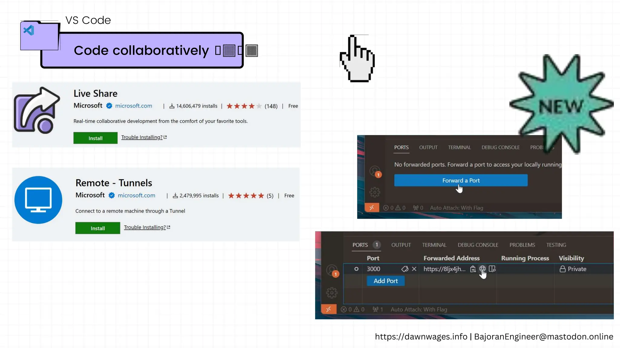Click Private visibility for port 3000
This screenshot has height=348, width=620.
click(x=573, y=269)
